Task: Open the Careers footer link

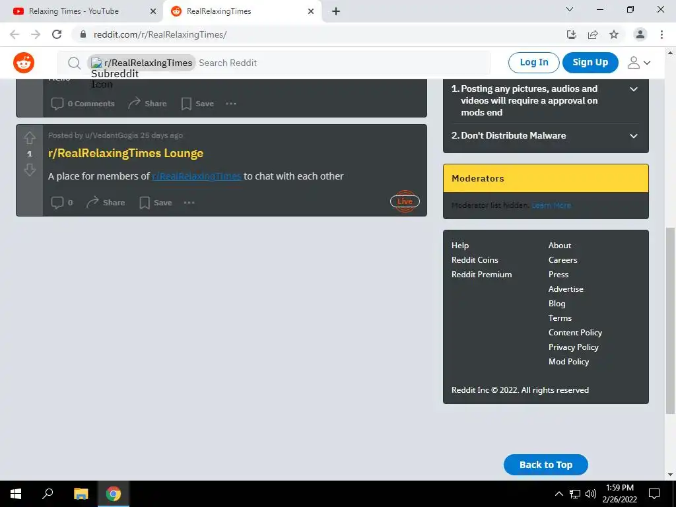Action: [562, 260]
